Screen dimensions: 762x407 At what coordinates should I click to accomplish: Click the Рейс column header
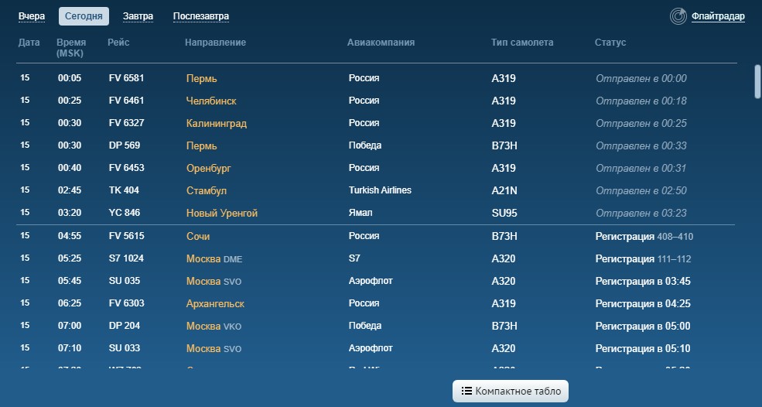pyautogui.click(x=118, y=43)
